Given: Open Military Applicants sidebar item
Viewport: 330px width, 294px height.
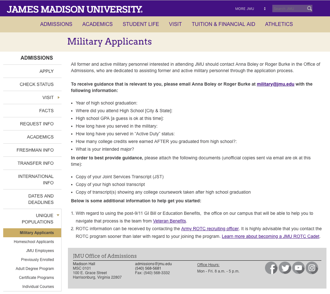Looking at the screenshot, I should [x=32, y=233].
